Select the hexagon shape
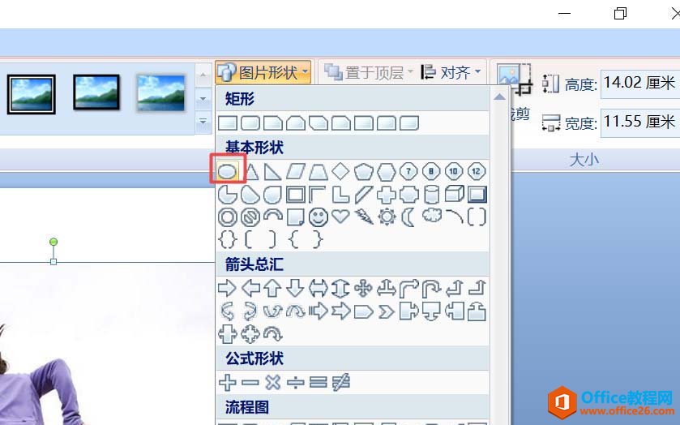Viewport: 680px width, 425px height. (x=386, y=171)
